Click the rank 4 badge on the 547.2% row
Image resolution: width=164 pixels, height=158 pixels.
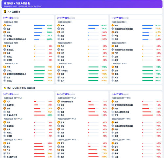(5, 36)
